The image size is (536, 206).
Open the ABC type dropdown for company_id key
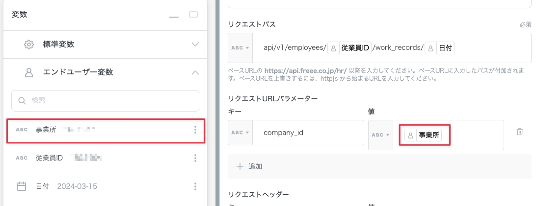(x=241, y=133)
